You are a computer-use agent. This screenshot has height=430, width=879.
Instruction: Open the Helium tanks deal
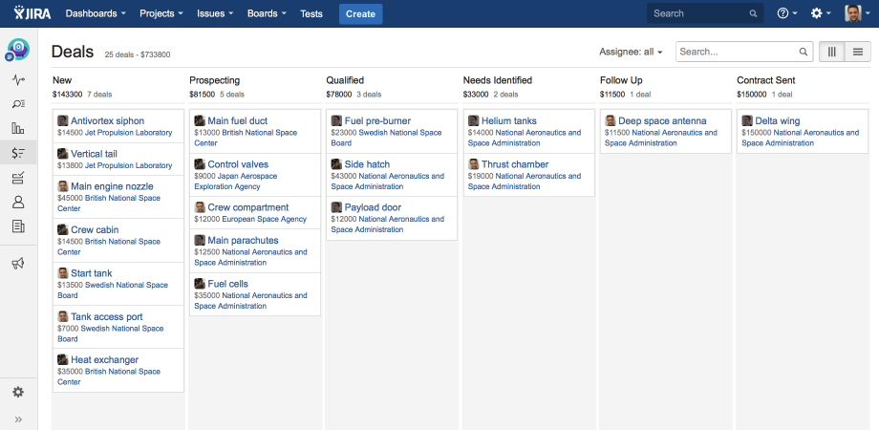coord(508,121)
